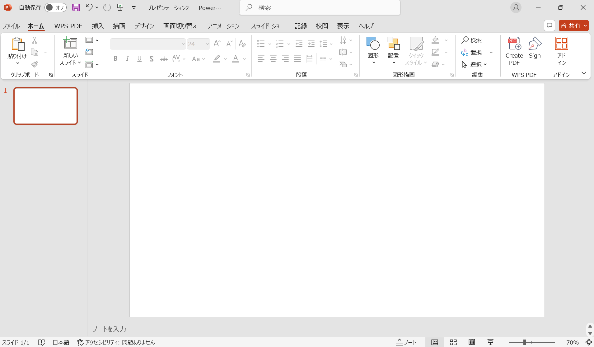Collapse the ribbon with the chevron
Image resolution: width=594 pixels, height=347 pixels.
[584, 73]
